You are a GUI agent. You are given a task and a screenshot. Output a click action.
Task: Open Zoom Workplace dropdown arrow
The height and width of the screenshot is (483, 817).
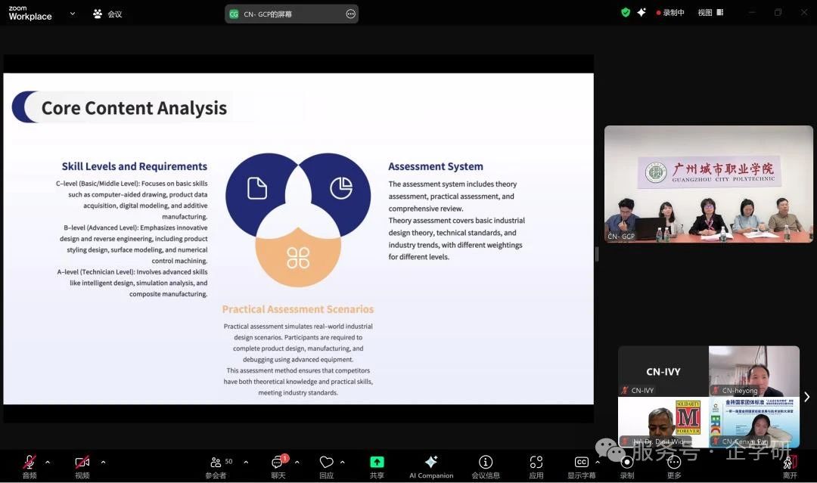coord(73,14)
